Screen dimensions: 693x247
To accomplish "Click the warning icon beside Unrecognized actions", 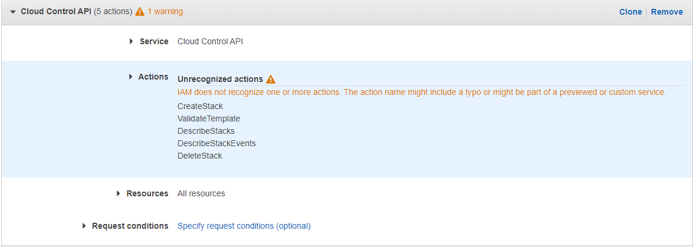I will 271,80.
